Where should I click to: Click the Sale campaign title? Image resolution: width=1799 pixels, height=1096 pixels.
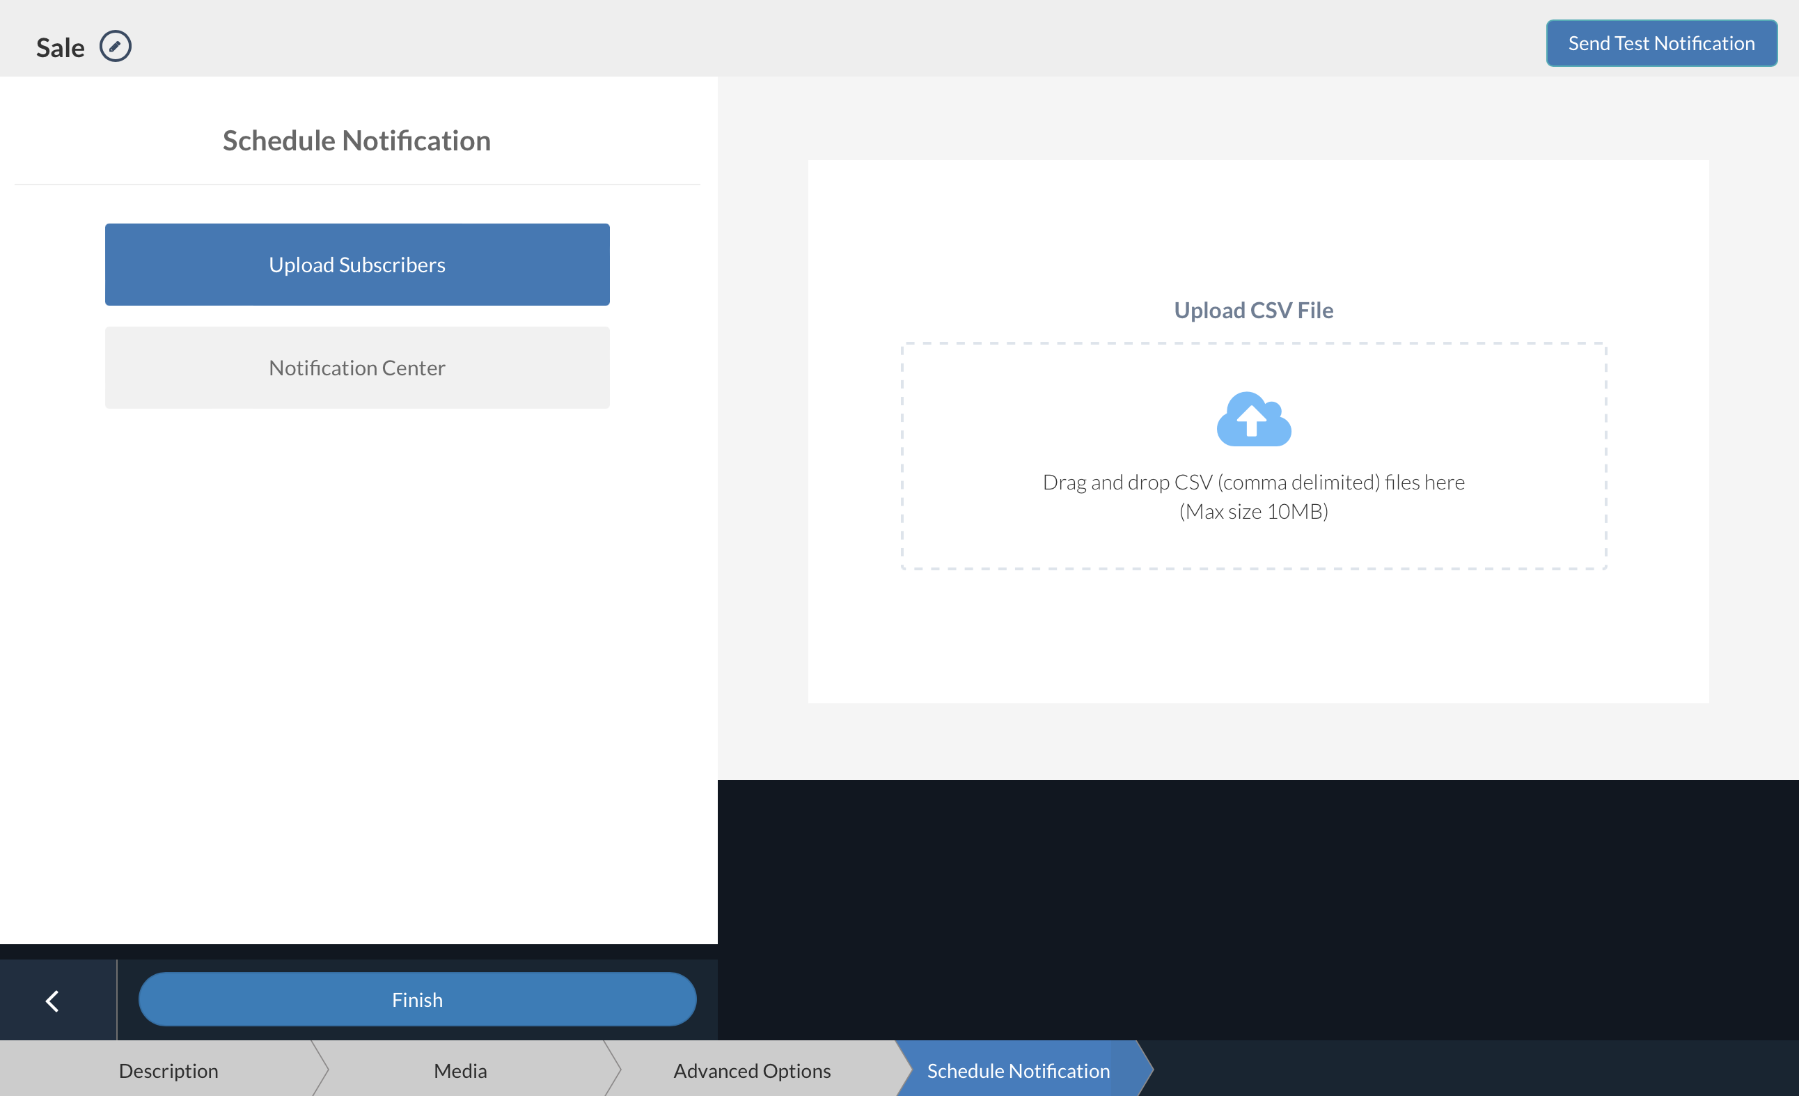point(61,47)
